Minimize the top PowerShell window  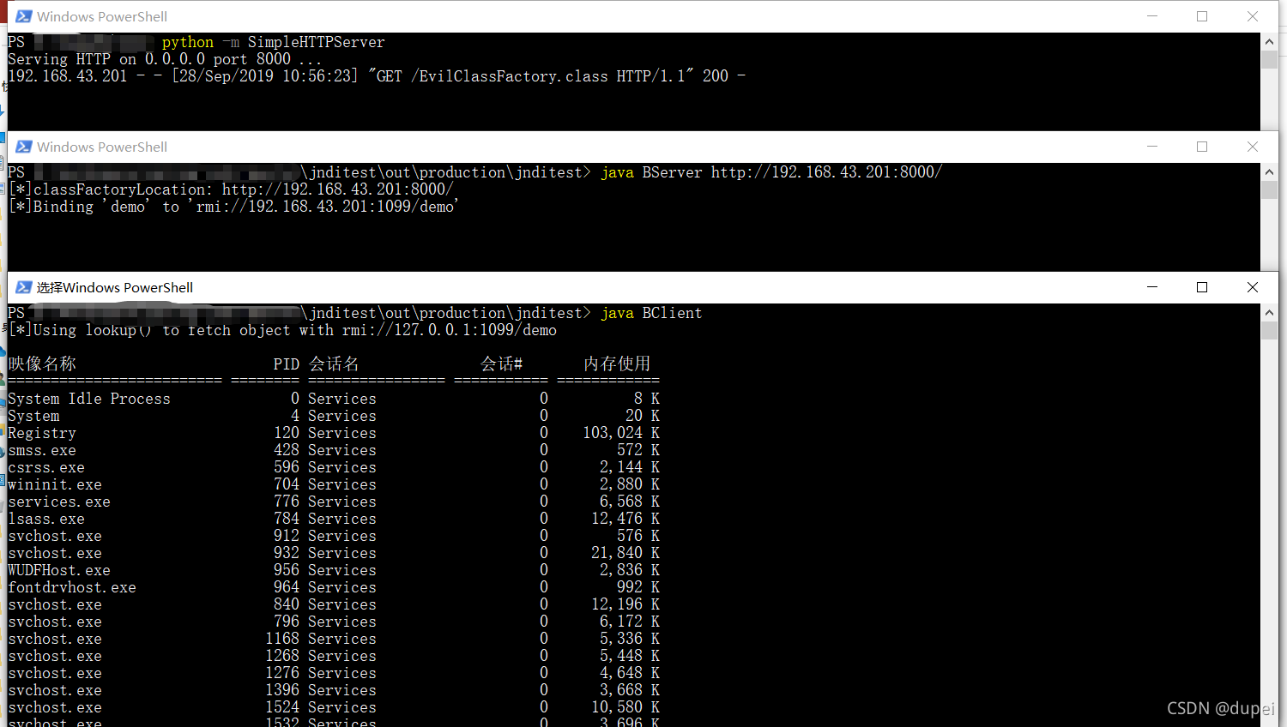(1152, 16)
